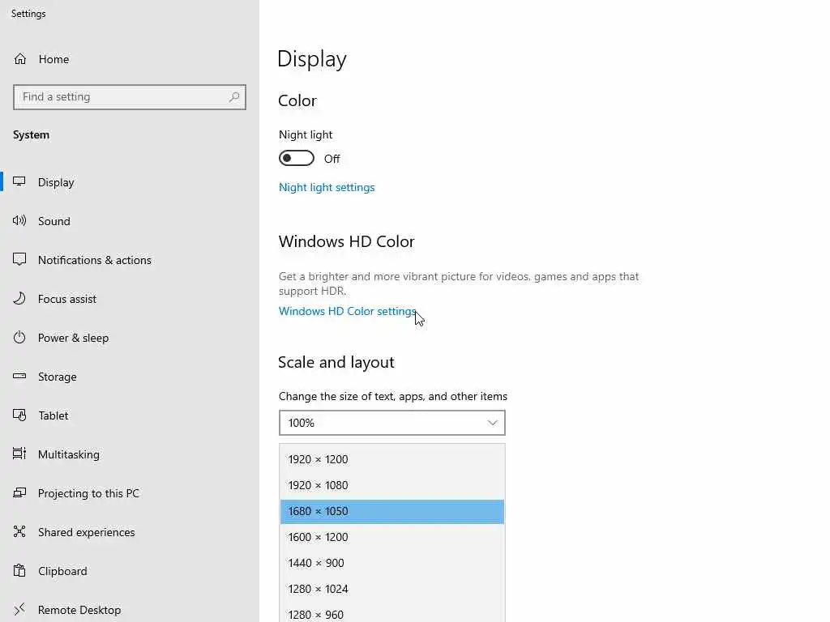The height and width of the screenshot is (622, 830).
Task: Open Home settings page
Action: (x=53, y=59)
